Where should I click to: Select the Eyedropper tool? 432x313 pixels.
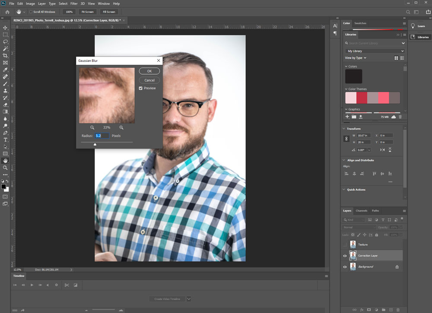[x=5, y=70]
